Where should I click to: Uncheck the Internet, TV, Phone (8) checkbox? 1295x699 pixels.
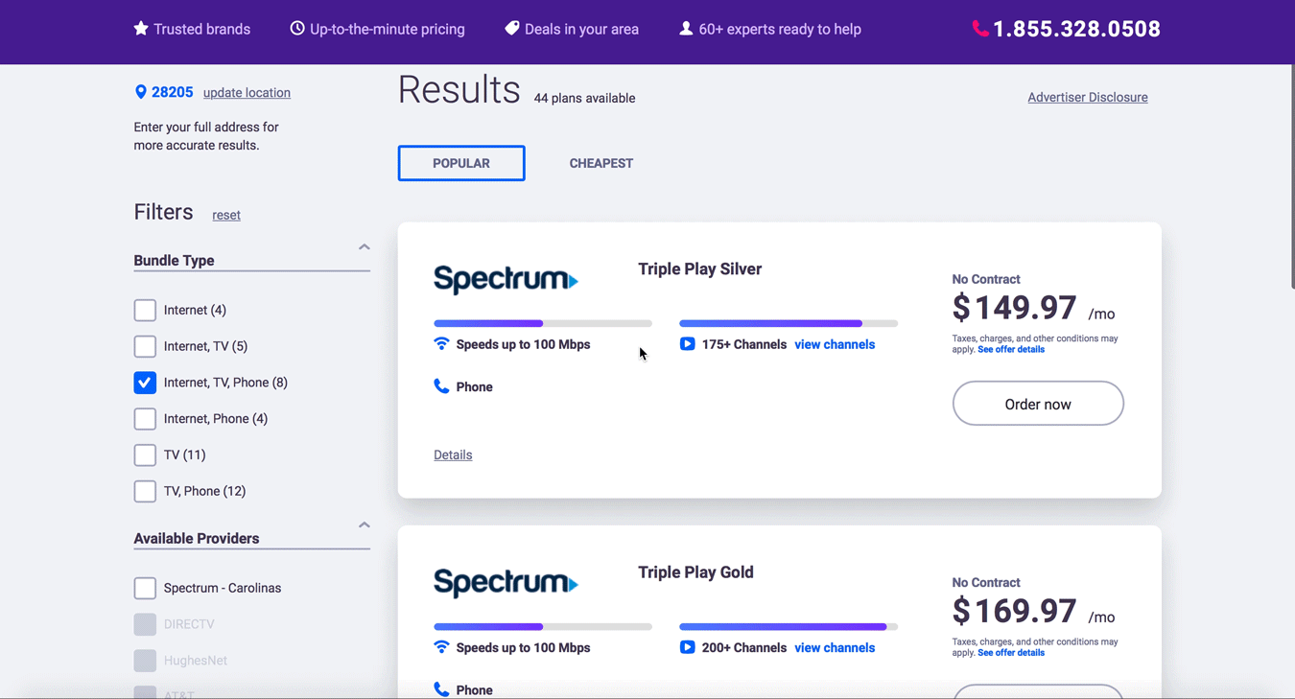point(145,383)
